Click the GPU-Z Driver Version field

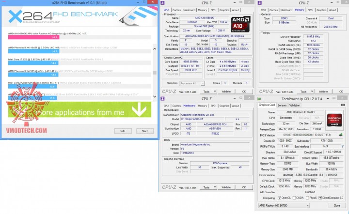click(310, 175)
